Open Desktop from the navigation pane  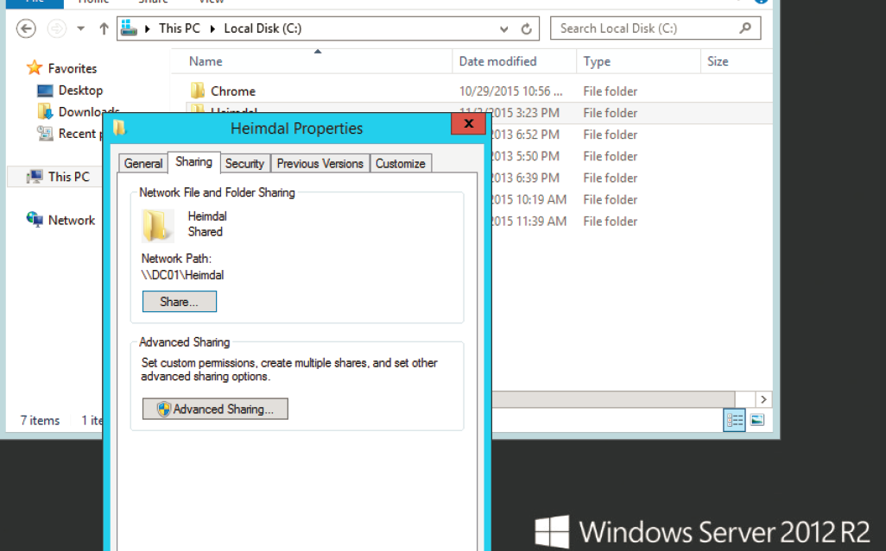(x=81, y=91)
